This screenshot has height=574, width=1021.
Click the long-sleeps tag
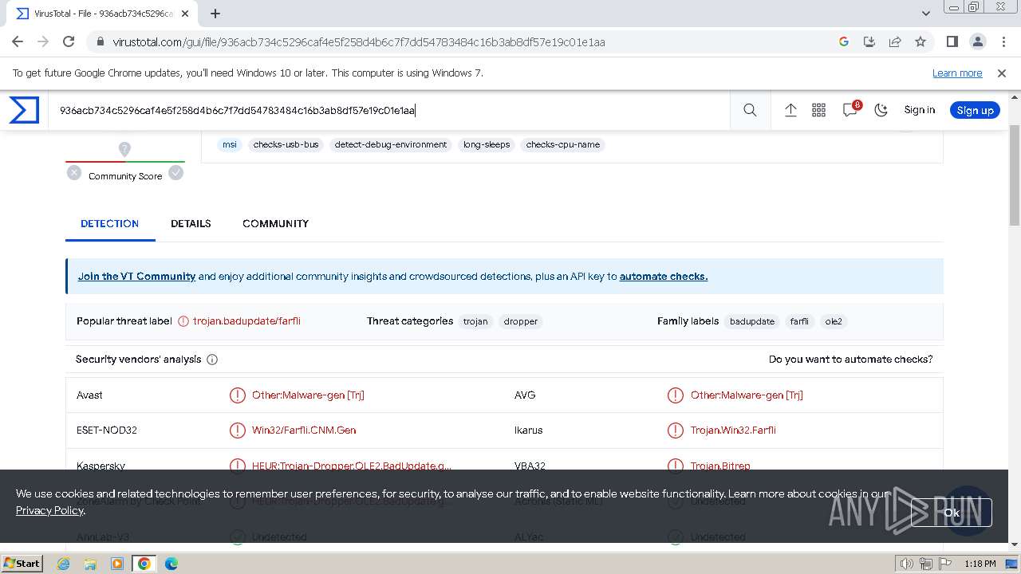[x=487, y=144]
